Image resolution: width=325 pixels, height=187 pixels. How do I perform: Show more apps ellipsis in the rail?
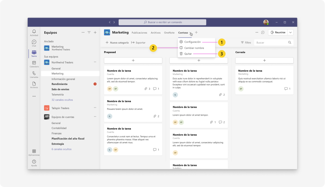pyautogui.click(x=34, y=96)
